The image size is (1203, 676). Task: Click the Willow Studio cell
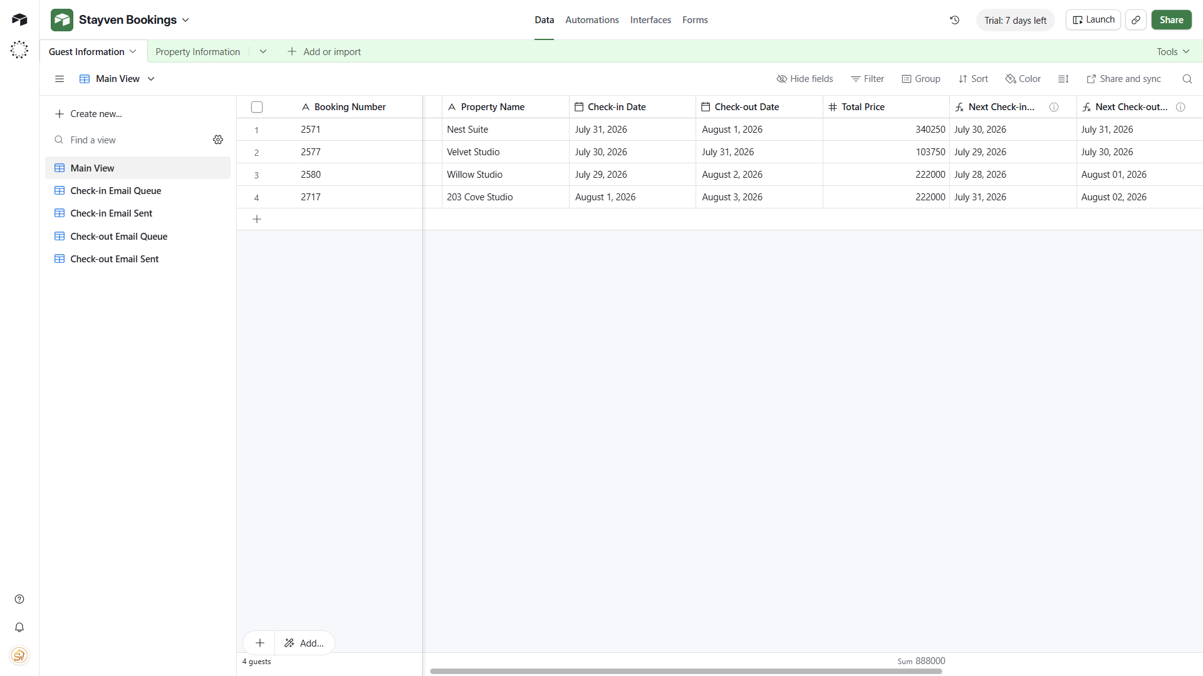point(506,175)
